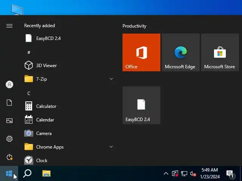The image size is (242, 181).
Task: Click the Windows Start button
Action: click(x=9, y=173)
